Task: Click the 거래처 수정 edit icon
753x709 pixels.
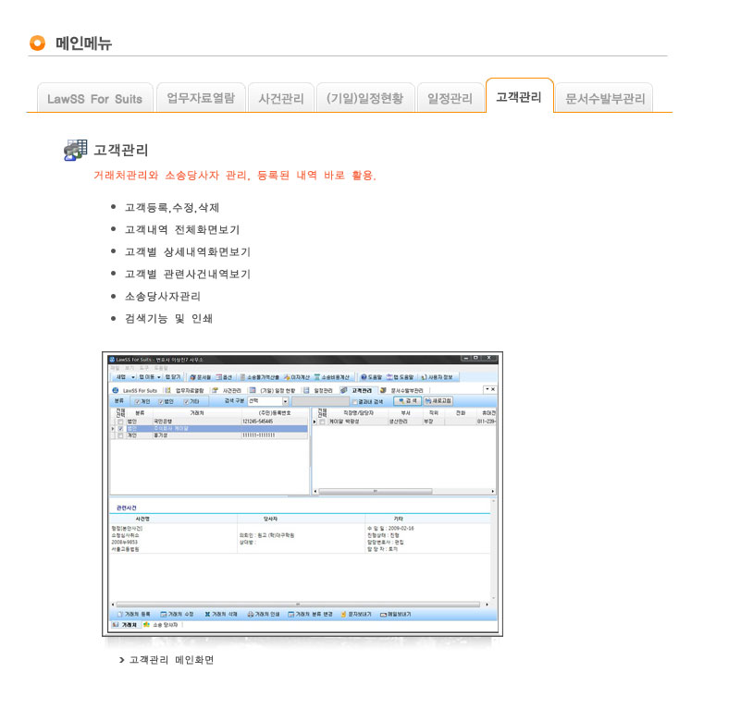Action: [164, 615]
